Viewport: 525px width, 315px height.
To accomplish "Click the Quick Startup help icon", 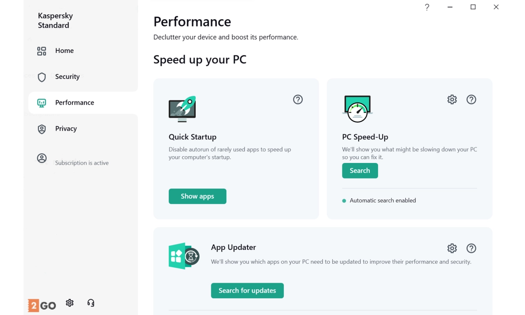I will (x=298, y=100).
